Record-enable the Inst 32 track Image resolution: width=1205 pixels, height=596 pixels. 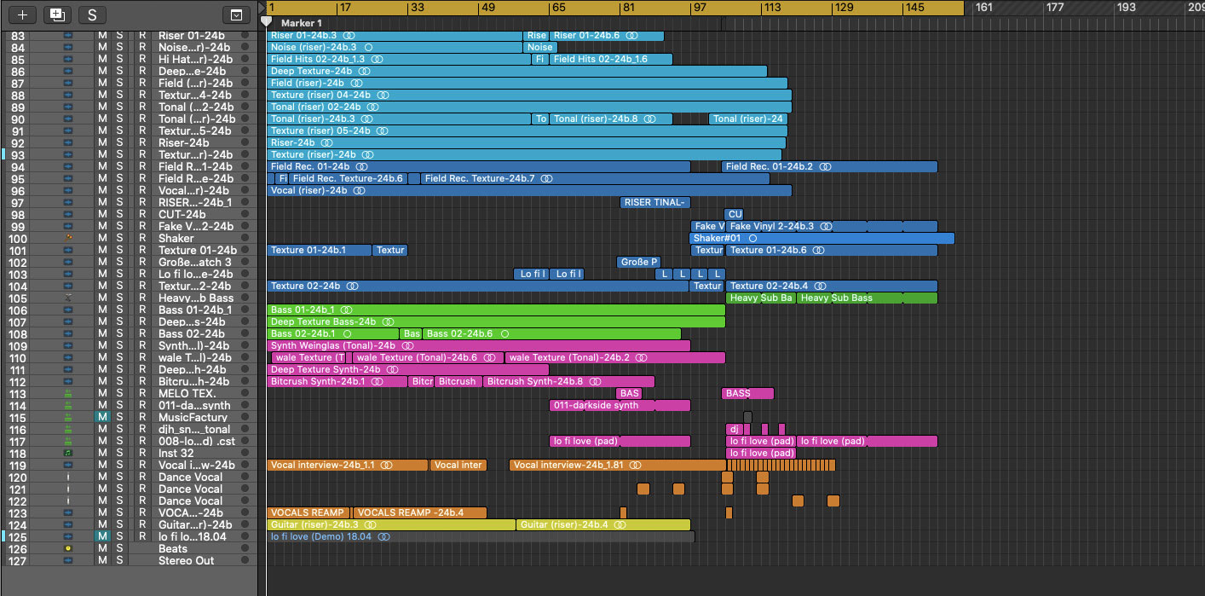[x=143, y=453]
